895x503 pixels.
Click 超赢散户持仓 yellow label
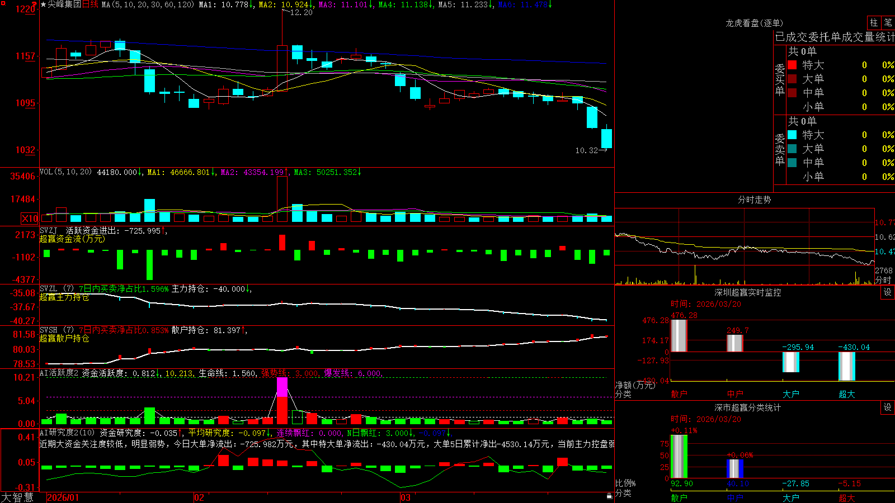coord(64,339)
